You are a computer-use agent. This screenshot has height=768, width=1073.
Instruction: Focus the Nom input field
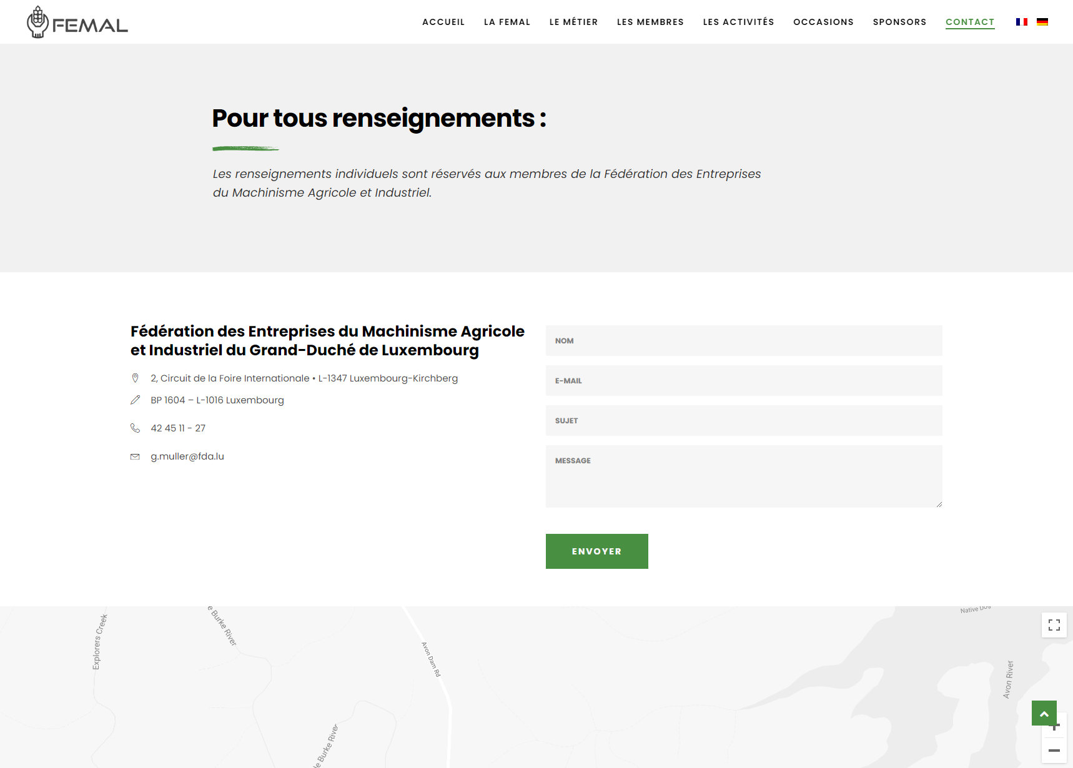click(743, 341)
